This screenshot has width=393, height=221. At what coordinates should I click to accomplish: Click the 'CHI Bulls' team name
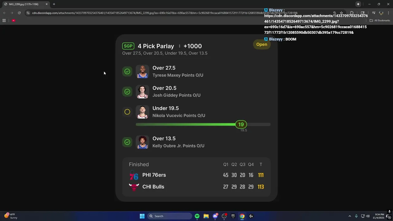153,187
